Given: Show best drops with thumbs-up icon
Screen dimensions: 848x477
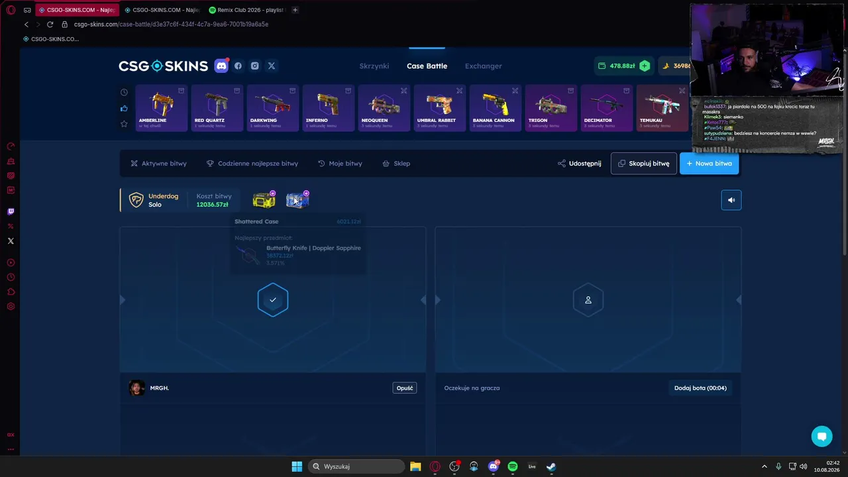Looking at the screenshot, I should tap(124, 108).
